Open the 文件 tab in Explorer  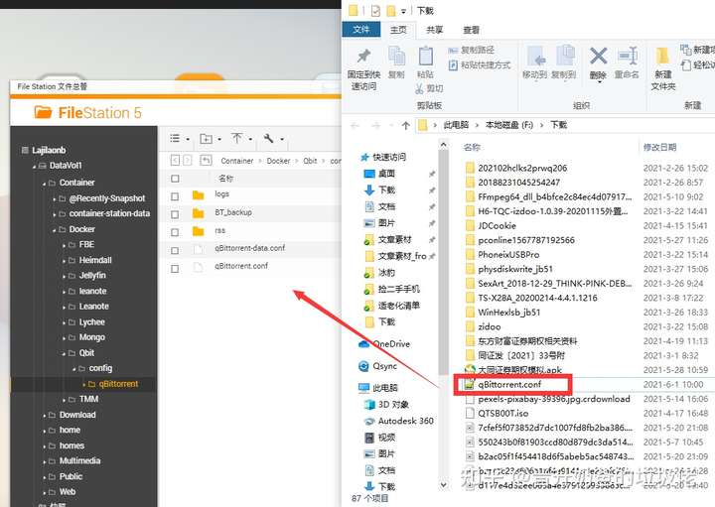tap(361, 30)
